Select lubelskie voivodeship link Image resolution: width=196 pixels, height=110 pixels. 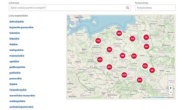click(x=15, y=33)
